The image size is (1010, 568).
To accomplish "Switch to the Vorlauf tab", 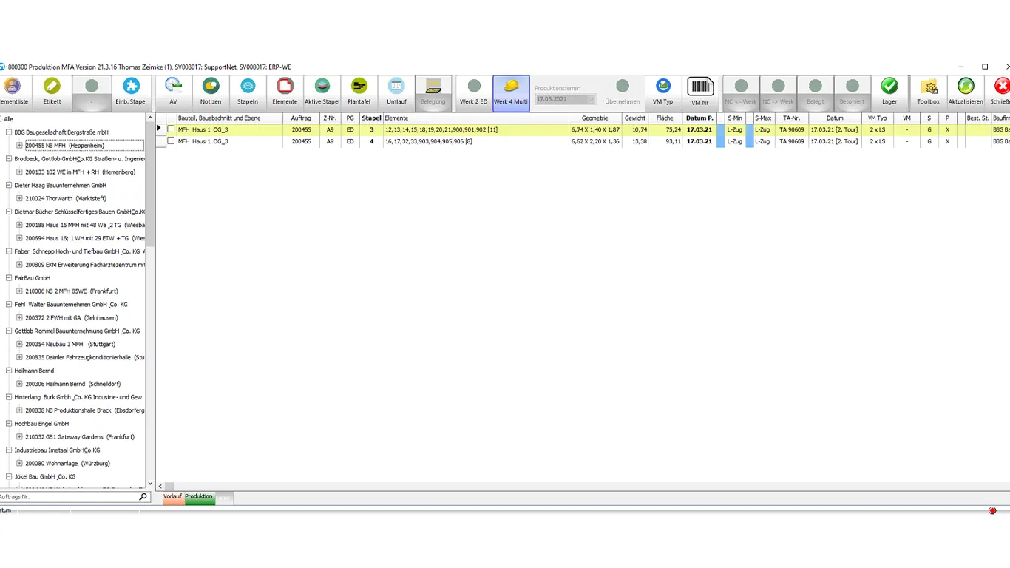I will 172,497.
